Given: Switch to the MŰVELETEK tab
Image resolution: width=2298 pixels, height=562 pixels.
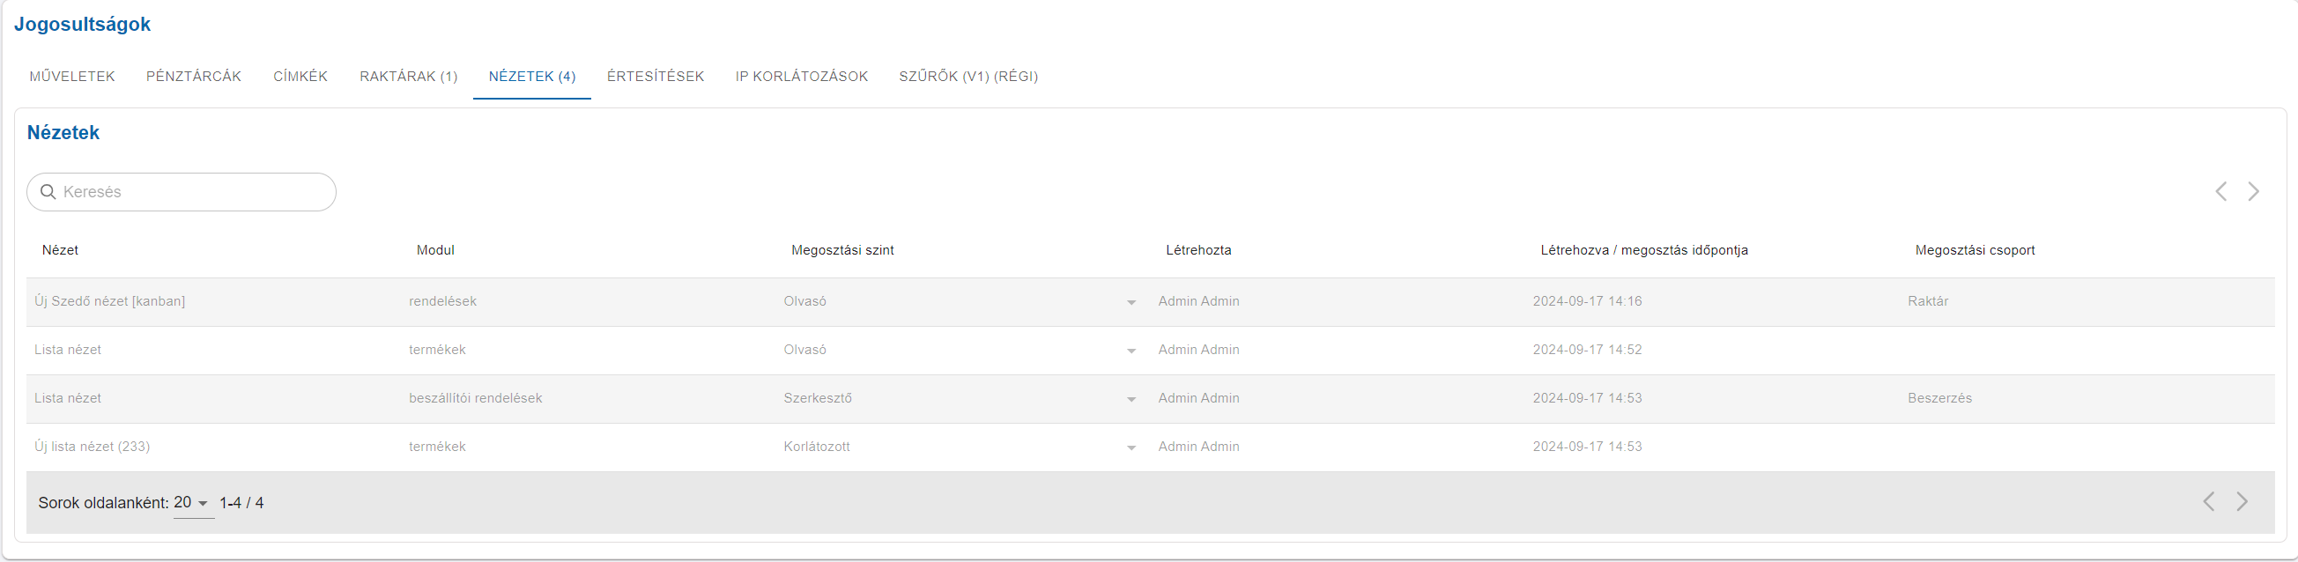Looking at the screenshot, I should coord(72,77).
